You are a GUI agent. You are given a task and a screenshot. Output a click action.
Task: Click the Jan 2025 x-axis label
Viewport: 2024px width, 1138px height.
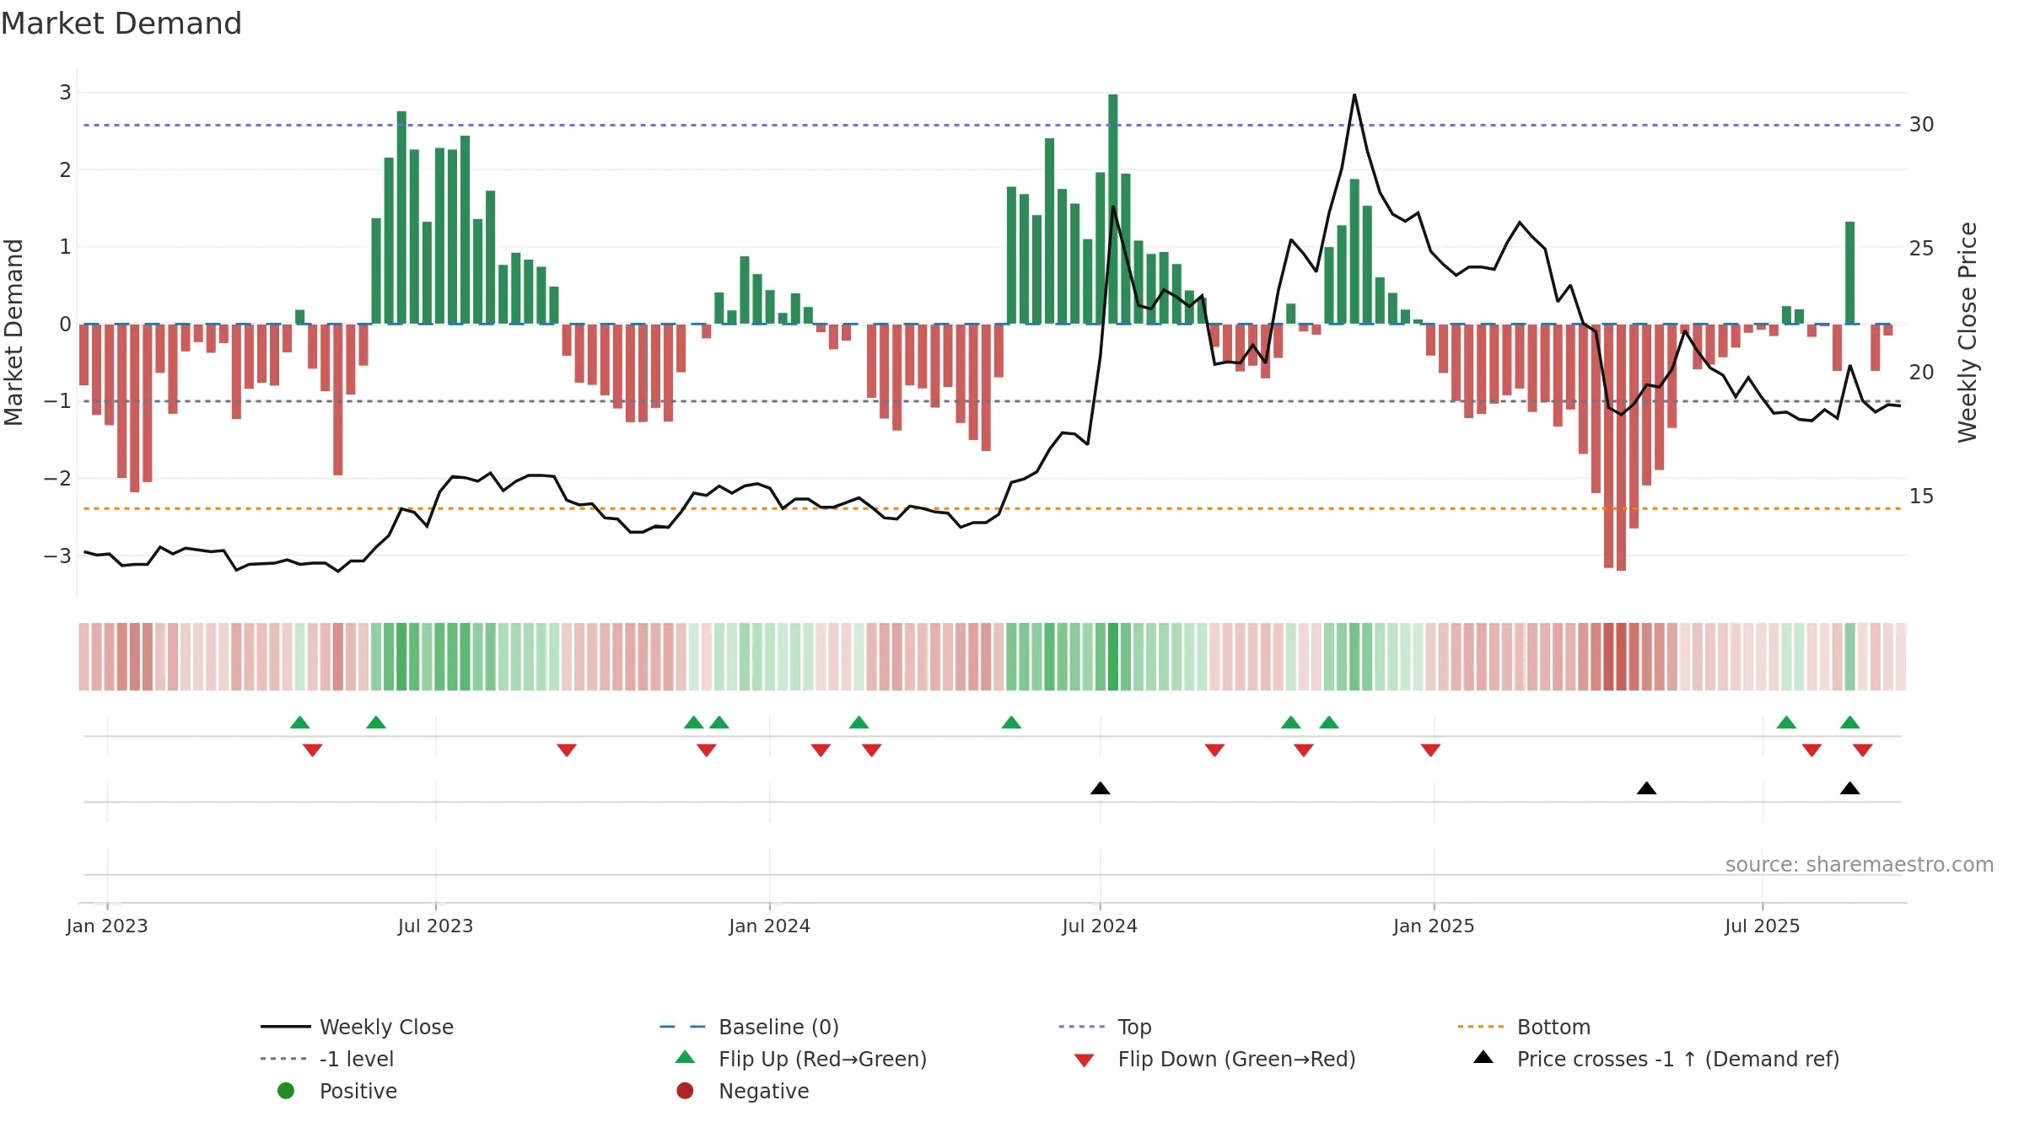(x=1434, y=926)
